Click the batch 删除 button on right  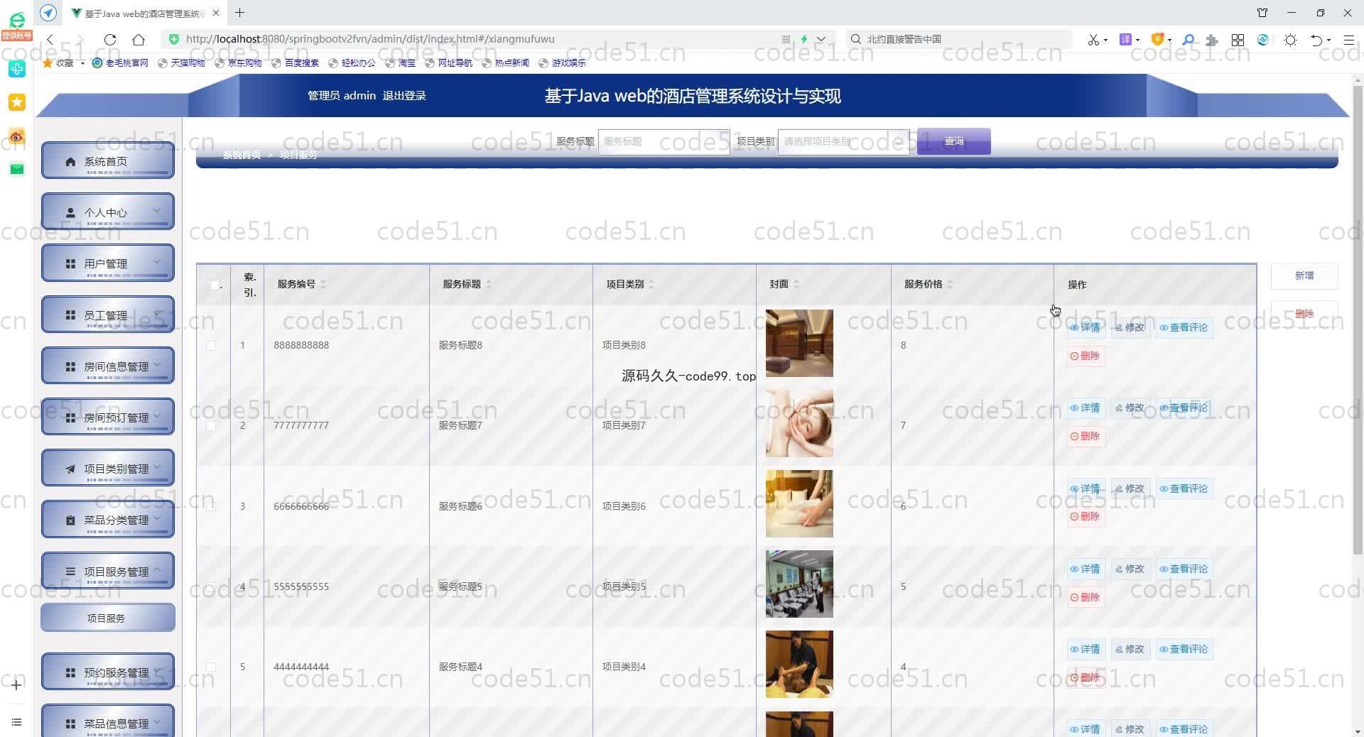(1304, 313)
